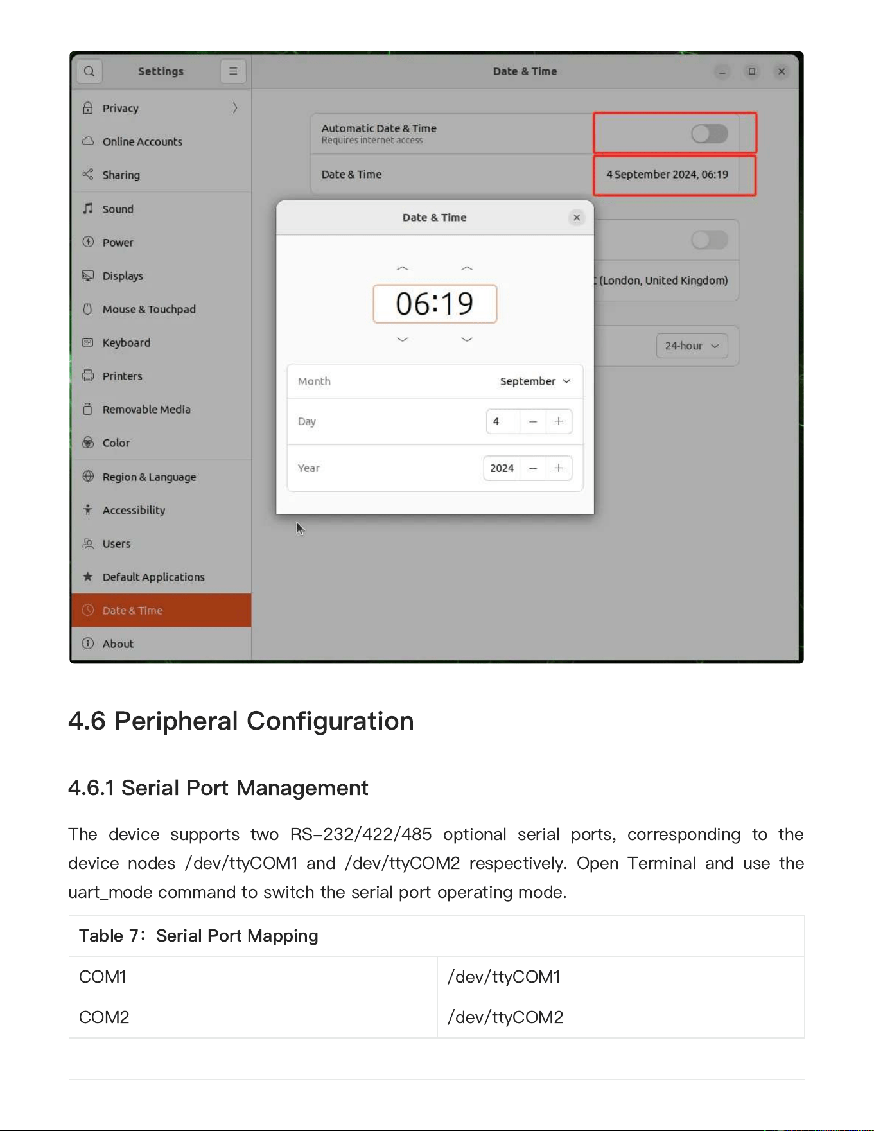Open the Month dropdown showing September
Screen dimensions: 874x1131
[535, 381]
